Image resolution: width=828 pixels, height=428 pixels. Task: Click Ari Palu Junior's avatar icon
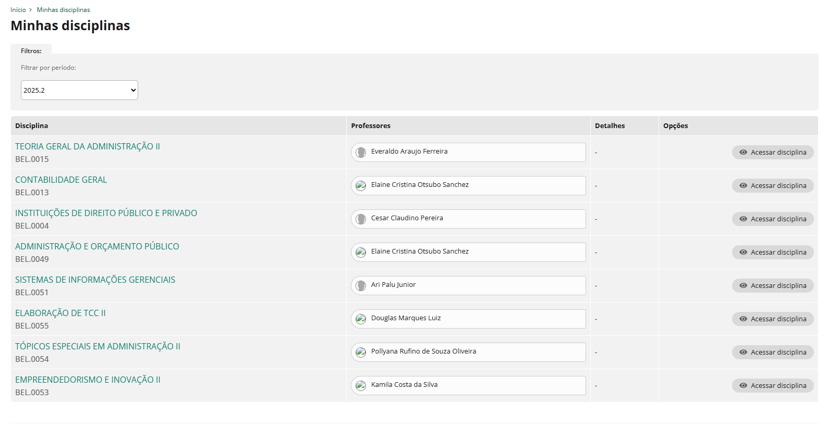(x=361, y=286)
